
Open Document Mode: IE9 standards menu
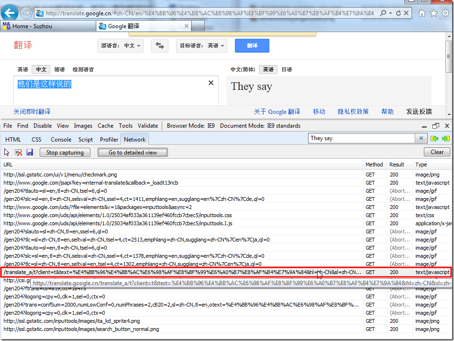tap(260, 126)
